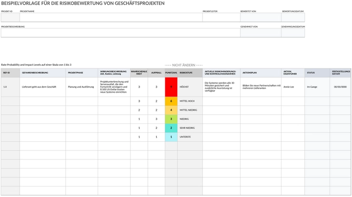Image resolution: width=352 pixels, height=197 pixels.
Task: Select the PROJEKTLEITER input field
Action: [x=221, y=17]
